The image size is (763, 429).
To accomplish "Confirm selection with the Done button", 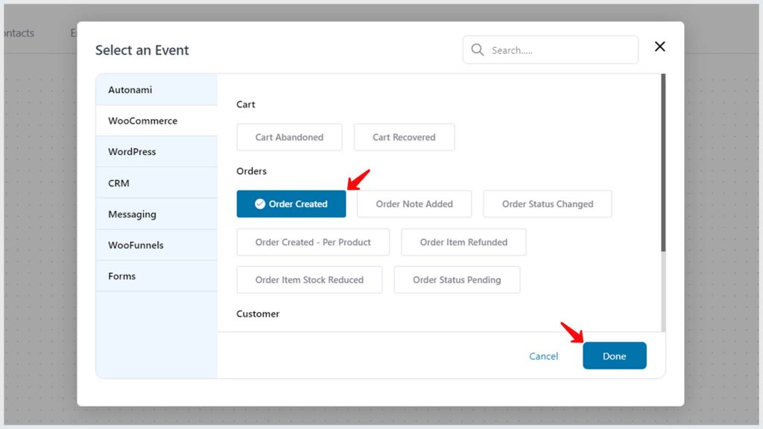I will point(615,355).
